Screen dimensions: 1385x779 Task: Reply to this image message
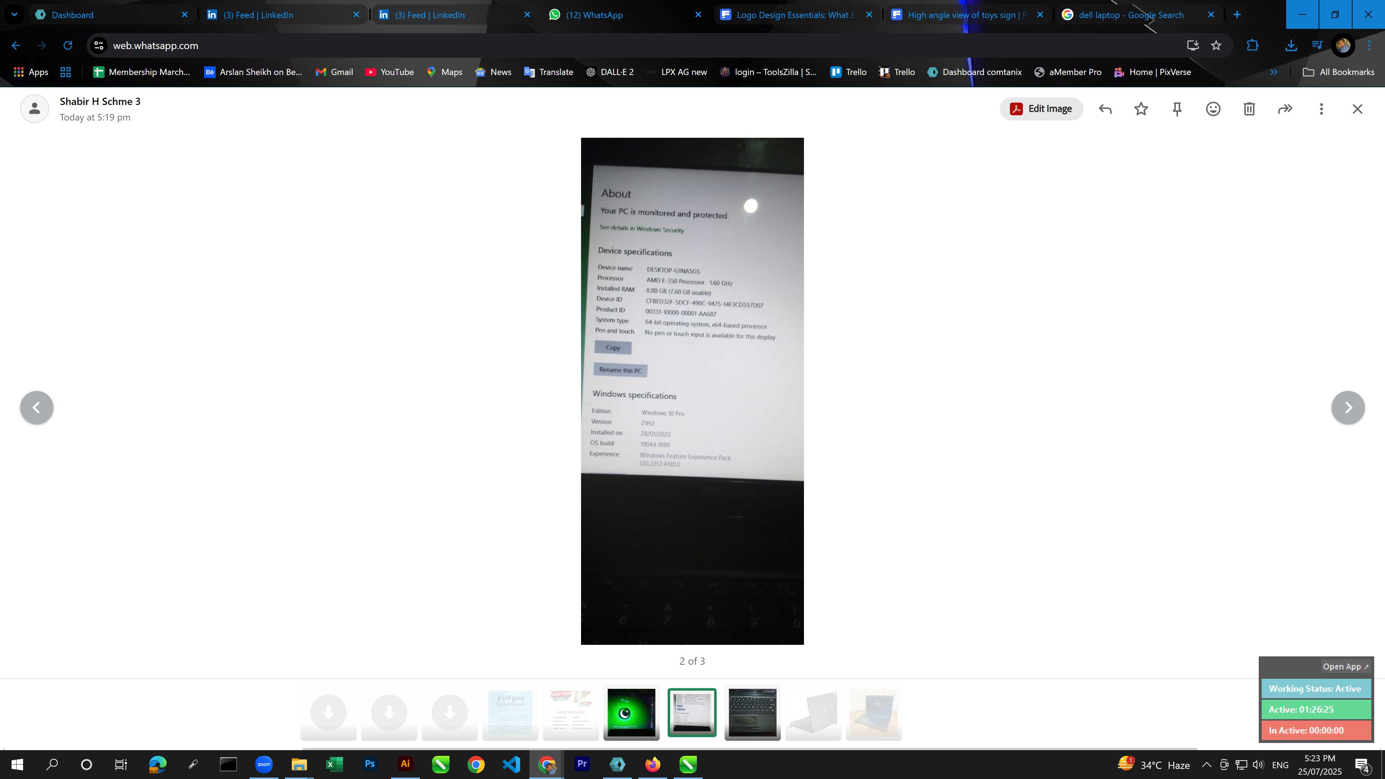1105,109
